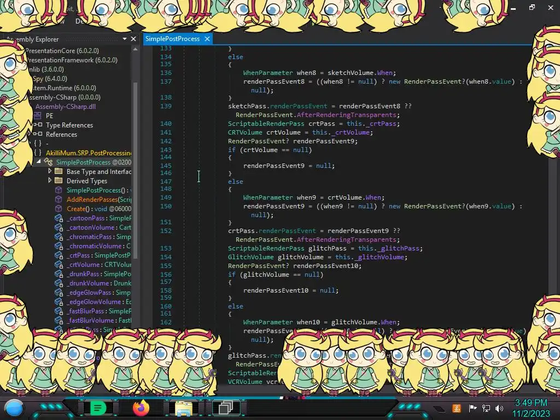Click the _fastBlurVolume field icon
Image resolution: width=560 pixels, height=420 pixels.
point(59,320)
